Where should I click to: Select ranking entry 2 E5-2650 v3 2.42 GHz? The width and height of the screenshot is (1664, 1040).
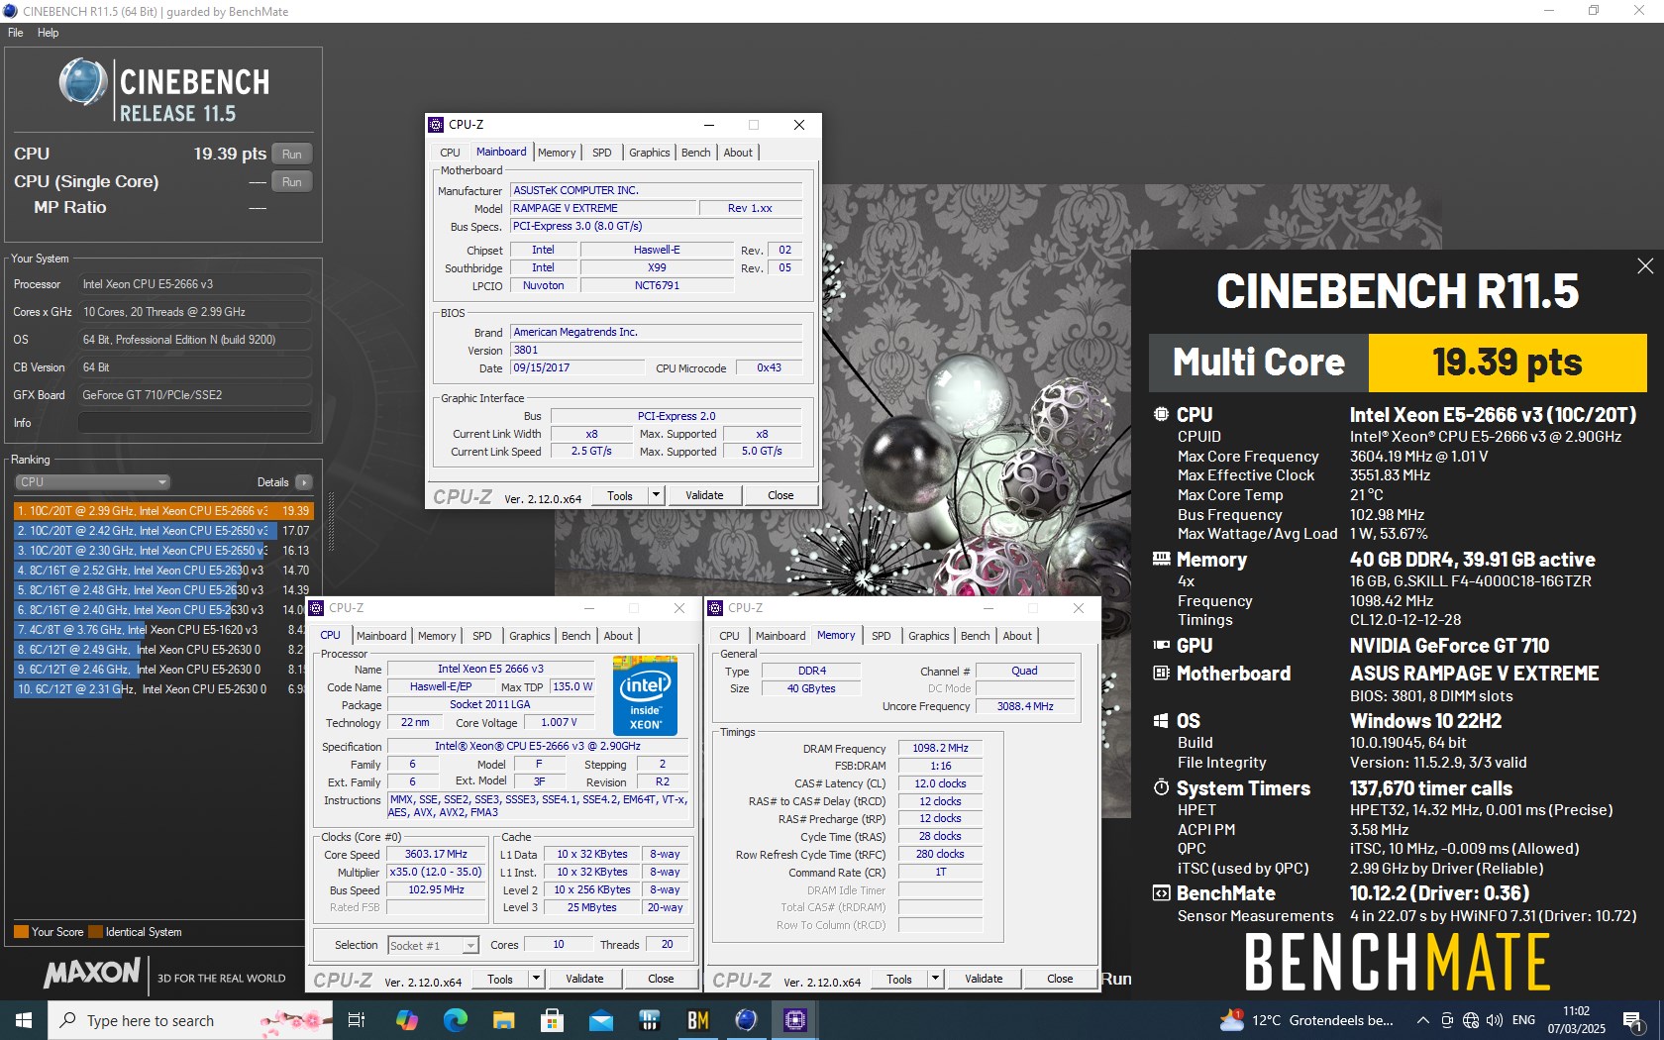(x=163, y=531)
